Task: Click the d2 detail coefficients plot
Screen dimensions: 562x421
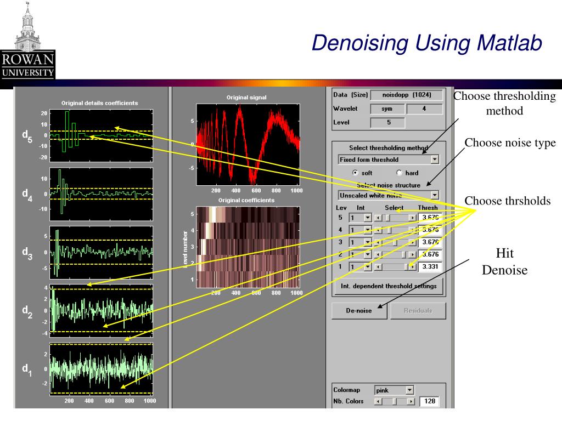Action: tap(101, 311)
